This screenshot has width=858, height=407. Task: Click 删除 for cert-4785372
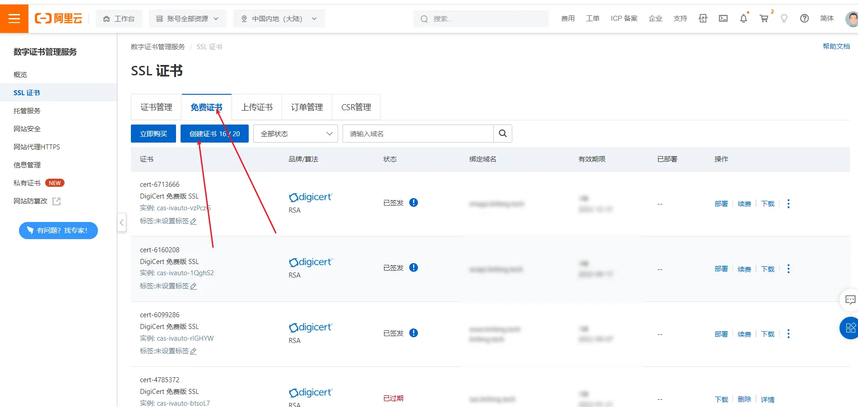(x=744, y=399)
